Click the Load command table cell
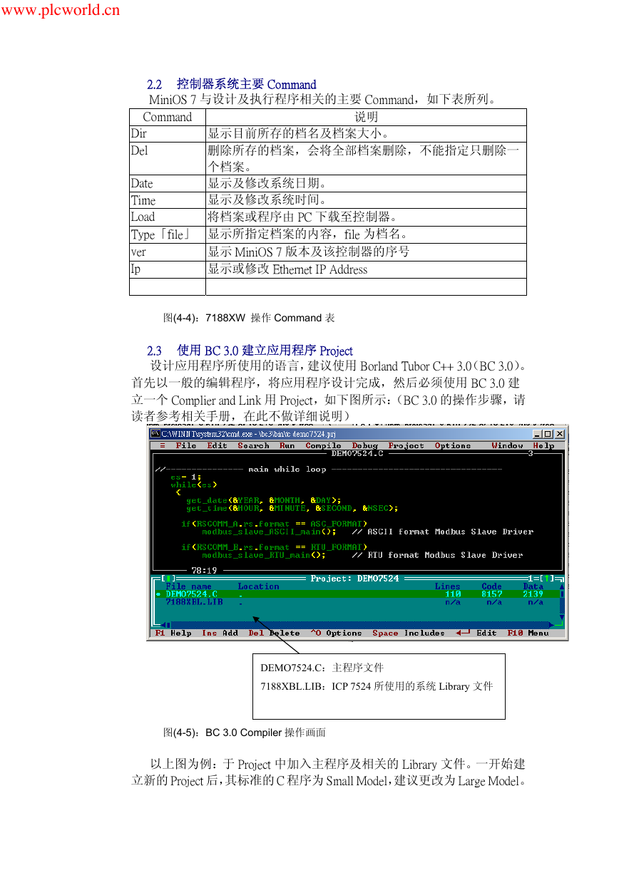Viewport: 619px width, 875px height. (x=168, y=217)
